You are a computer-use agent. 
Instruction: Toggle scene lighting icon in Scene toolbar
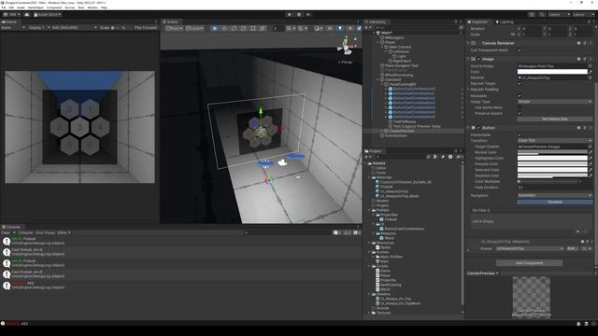(340, 28)
